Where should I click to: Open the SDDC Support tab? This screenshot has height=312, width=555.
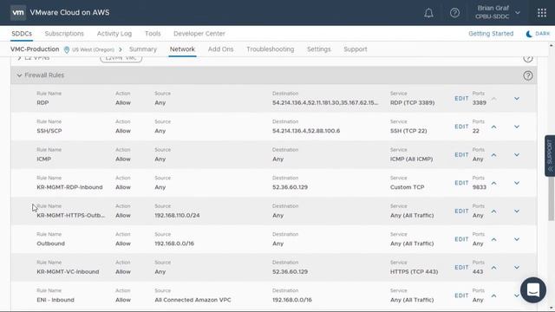click(x=356, y=49)
